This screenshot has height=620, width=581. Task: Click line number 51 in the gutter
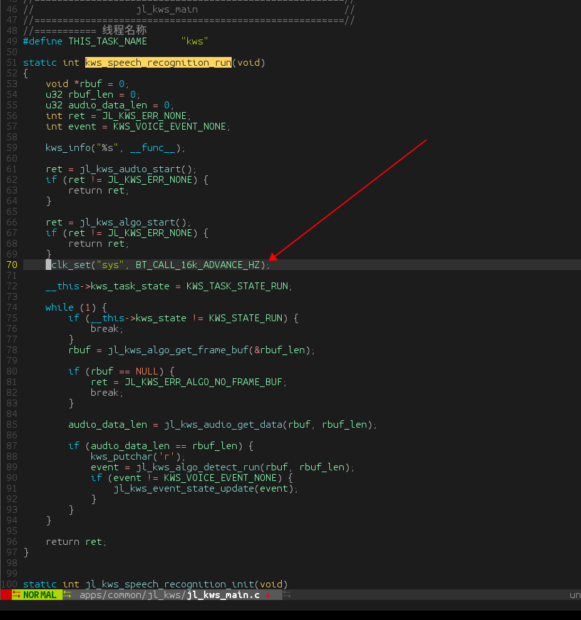click(12, 63)
